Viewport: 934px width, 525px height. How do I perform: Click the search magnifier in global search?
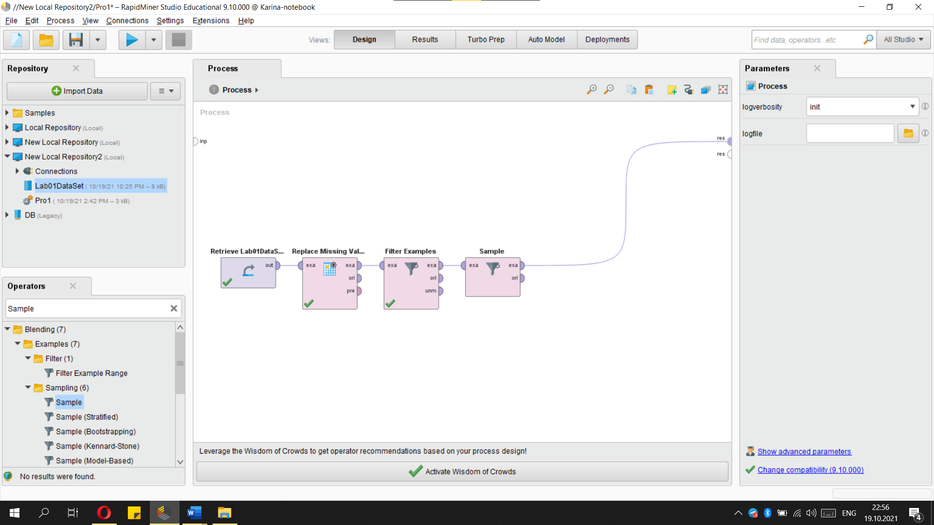pyautogui.click(x=868, y=39)
